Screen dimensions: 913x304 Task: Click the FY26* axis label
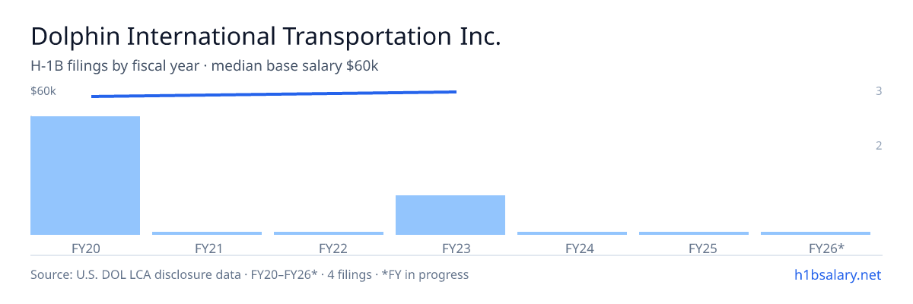click(816, 248)
